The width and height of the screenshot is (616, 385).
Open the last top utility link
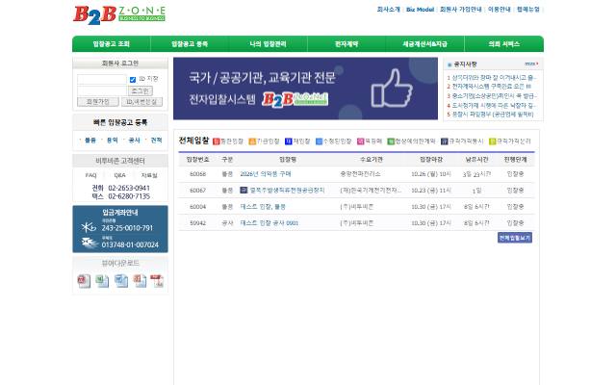(528, 10)
